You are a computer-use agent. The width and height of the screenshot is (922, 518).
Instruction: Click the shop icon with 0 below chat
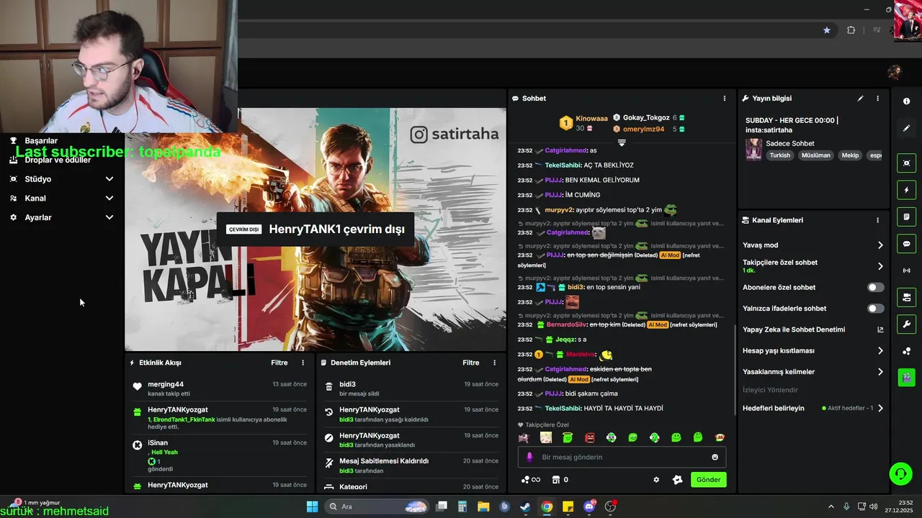coord(560,480)
